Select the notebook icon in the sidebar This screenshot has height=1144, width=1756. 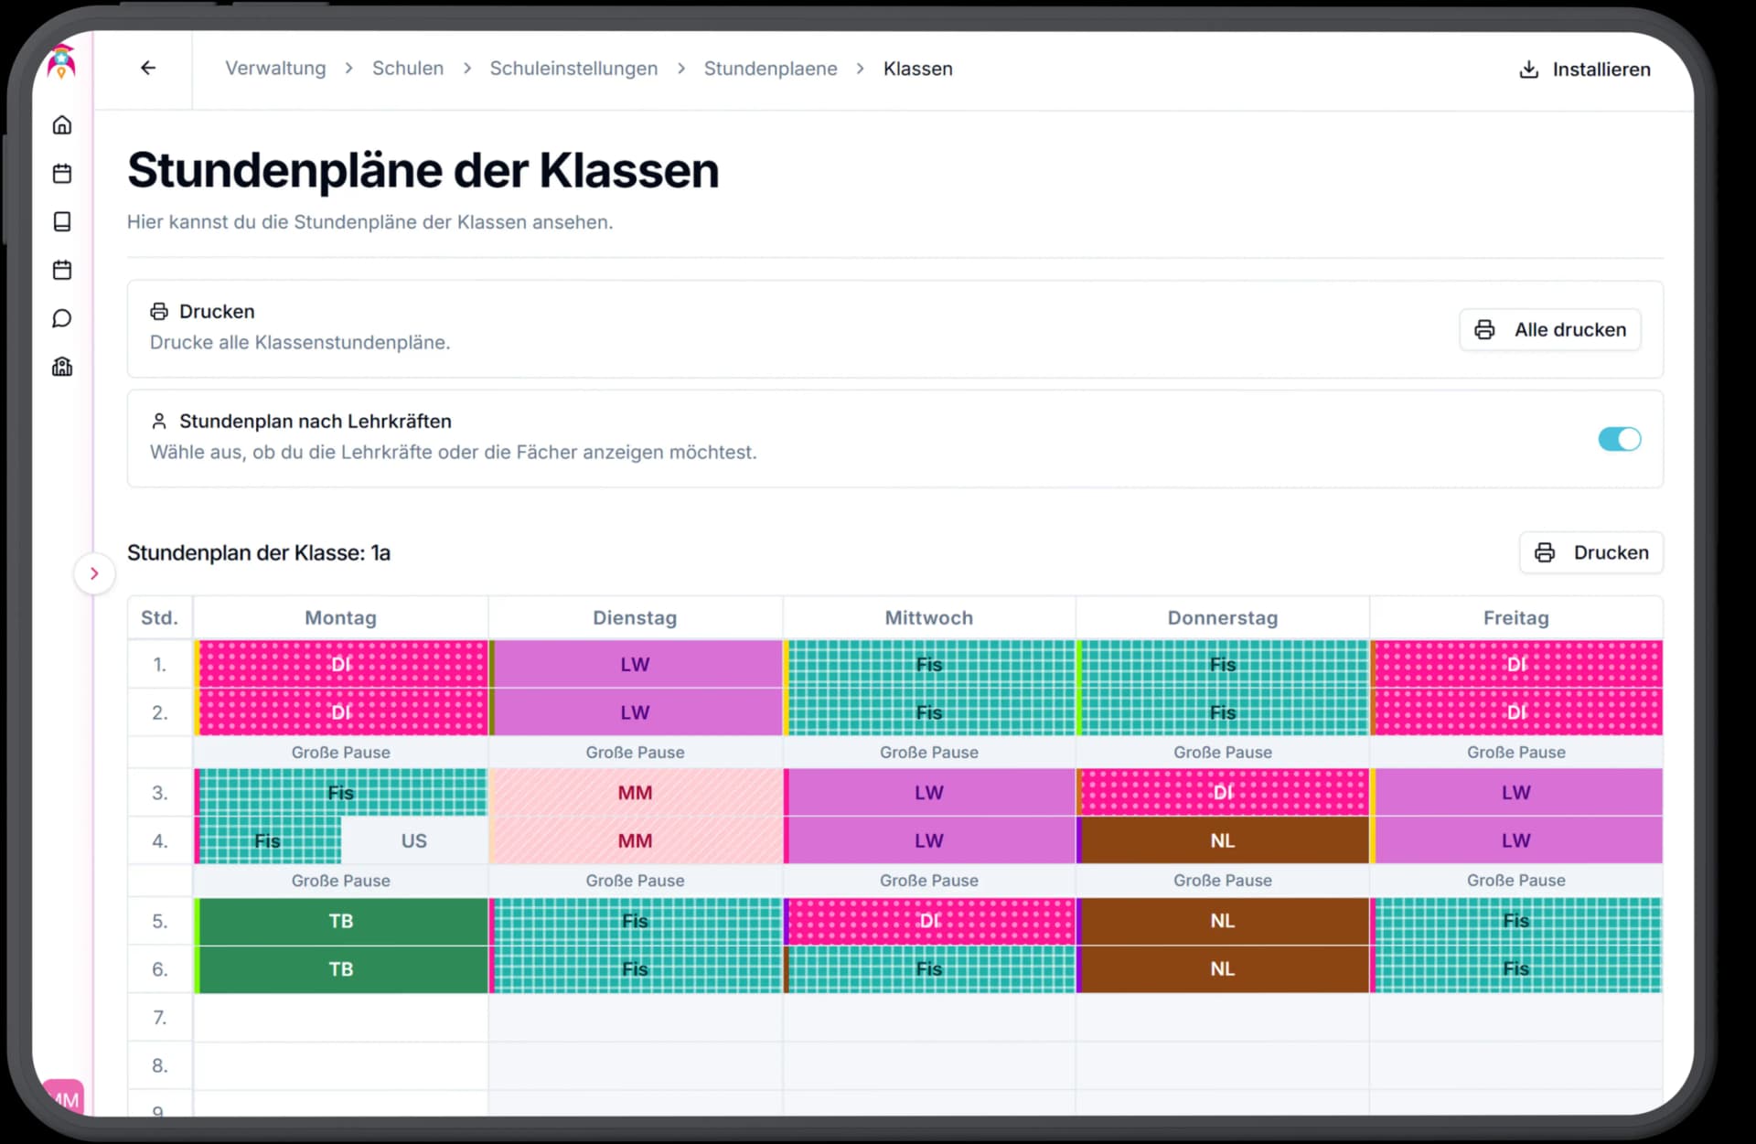[61, 221]
